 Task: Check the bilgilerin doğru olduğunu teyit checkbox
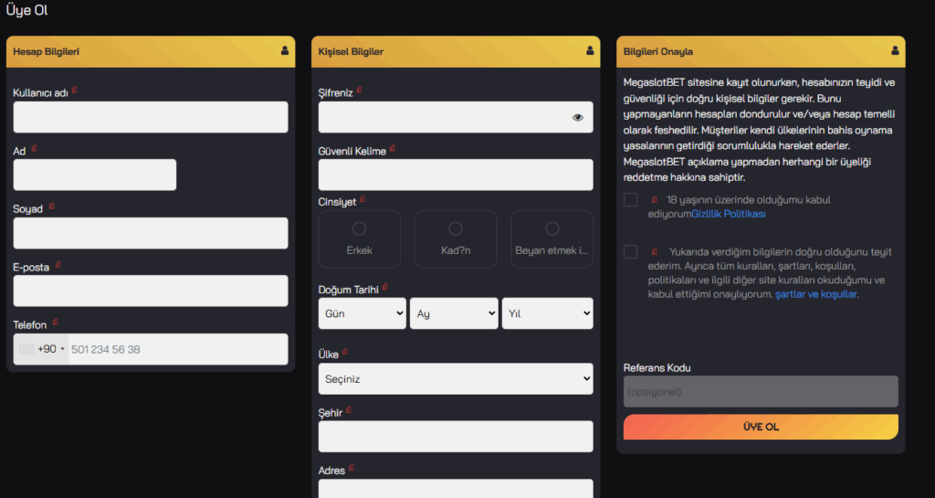pyautogui.click(x=630, y=251)
